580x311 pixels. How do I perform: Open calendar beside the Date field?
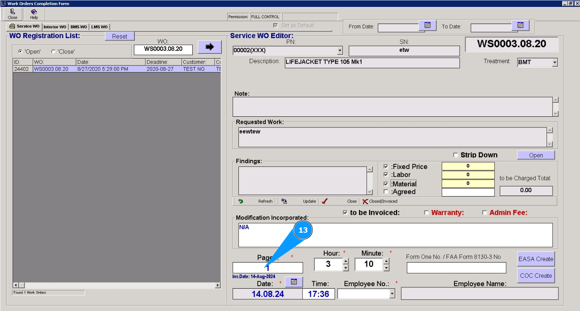tap(294, 282)
